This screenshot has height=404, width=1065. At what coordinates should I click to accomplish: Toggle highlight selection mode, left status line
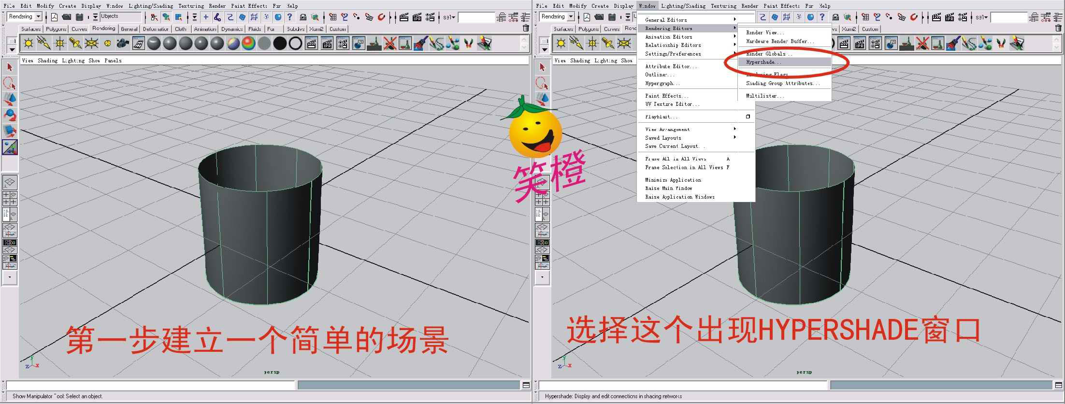click(x=315, y=17)
